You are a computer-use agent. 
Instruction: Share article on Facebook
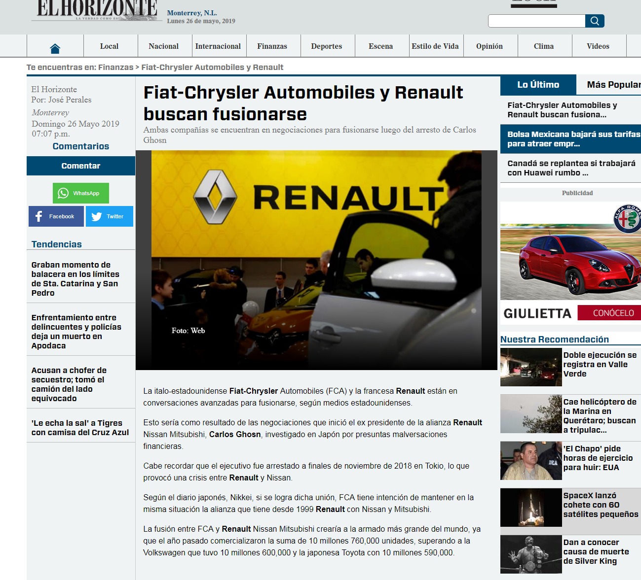click(56, 216)
